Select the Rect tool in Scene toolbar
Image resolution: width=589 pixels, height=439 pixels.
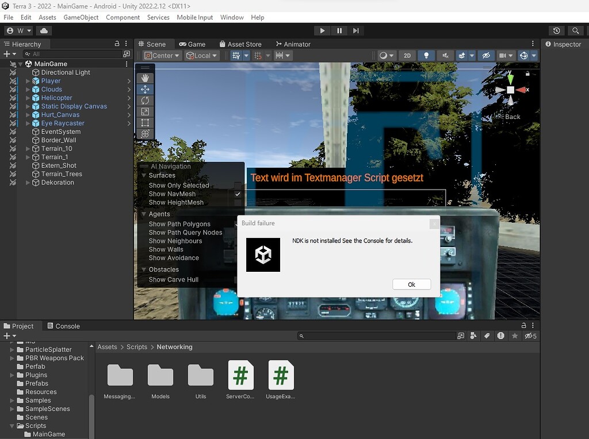click(145, 122)
